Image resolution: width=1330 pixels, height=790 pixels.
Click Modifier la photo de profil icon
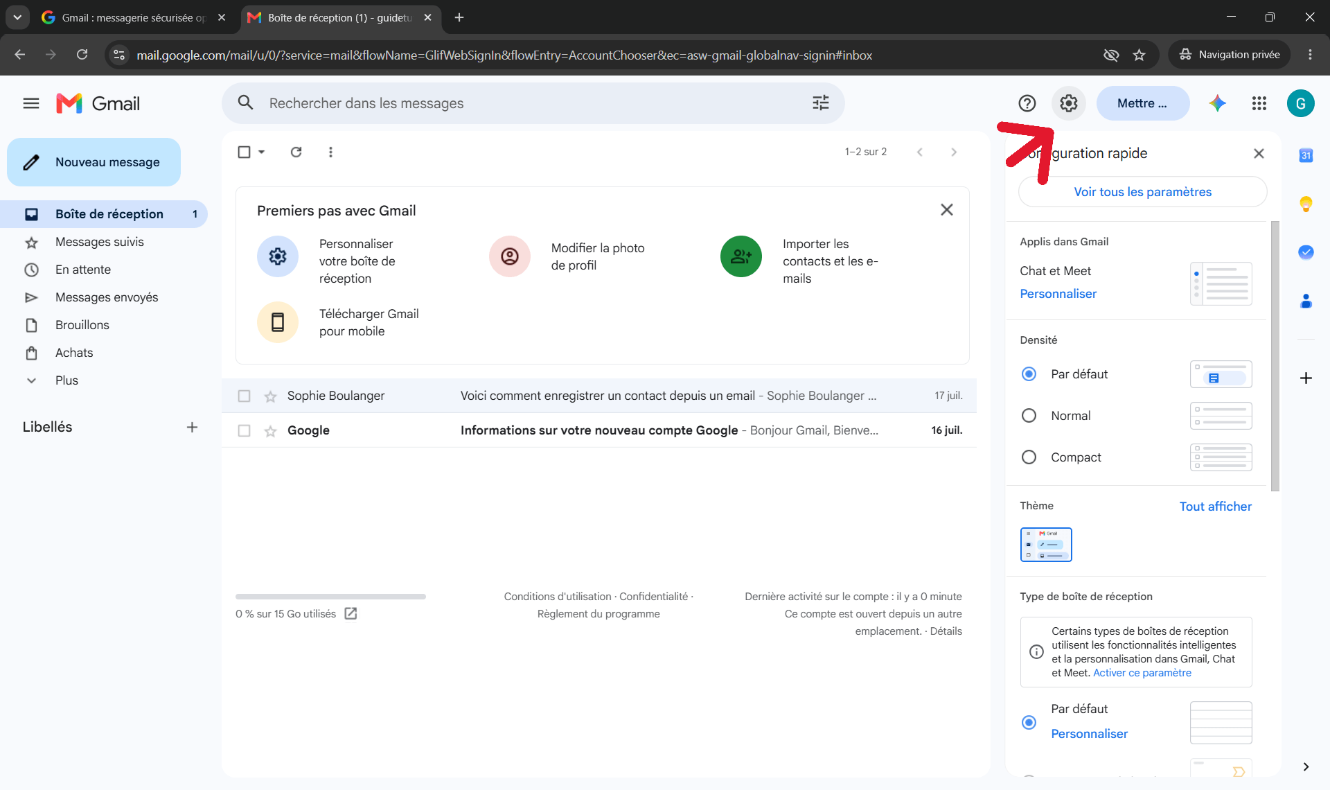pos(510,256)
